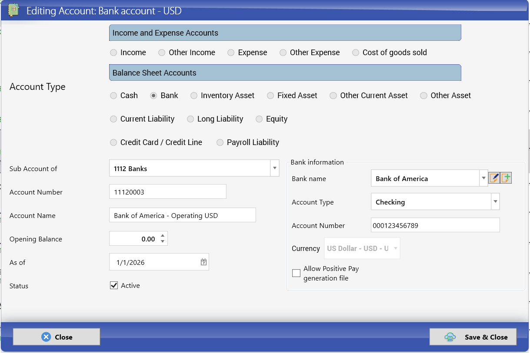530x353 pixels.
Task: Select Credit Card / Credit Line option
Action: pos(113,142)
